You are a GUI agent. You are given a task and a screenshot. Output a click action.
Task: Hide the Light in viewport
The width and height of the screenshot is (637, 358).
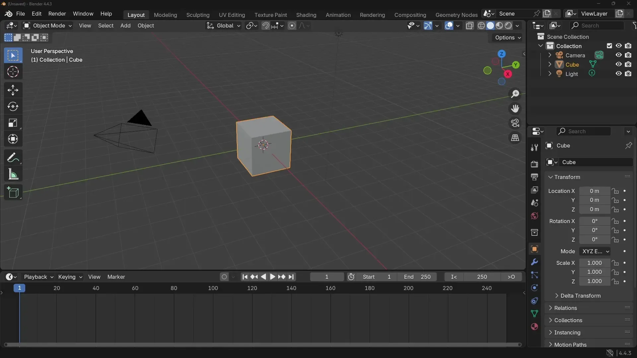619,74
